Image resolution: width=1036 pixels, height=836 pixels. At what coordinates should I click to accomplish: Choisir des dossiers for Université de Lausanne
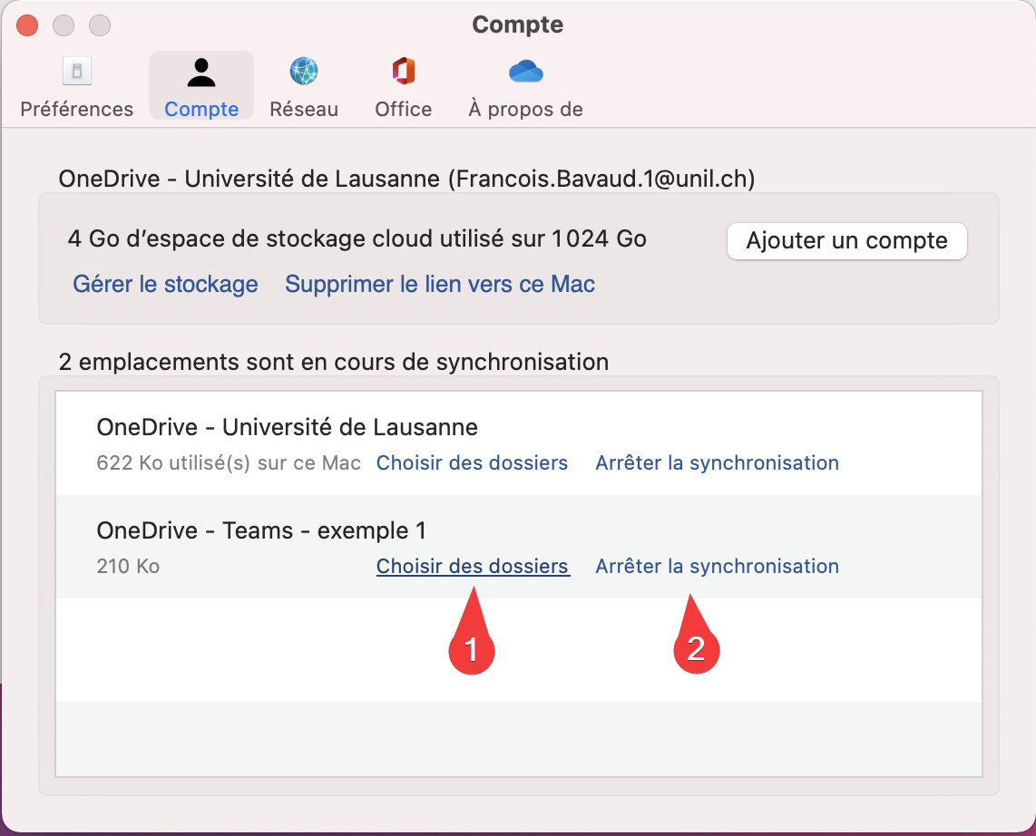point(472,463)
